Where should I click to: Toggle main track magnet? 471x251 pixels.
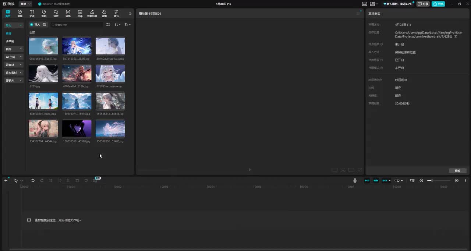[x=367, y=180]
